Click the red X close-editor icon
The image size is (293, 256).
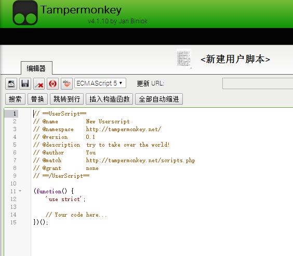click(39, 83)
